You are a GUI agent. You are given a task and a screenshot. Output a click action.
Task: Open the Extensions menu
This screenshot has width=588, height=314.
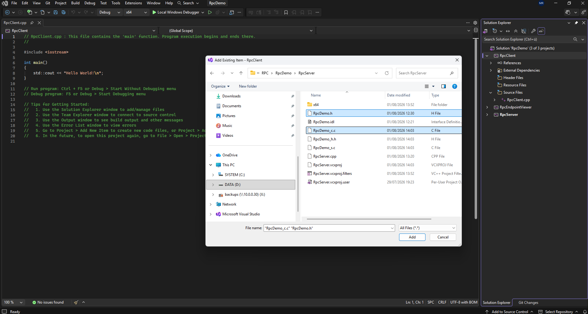click(x=133, y=3)
